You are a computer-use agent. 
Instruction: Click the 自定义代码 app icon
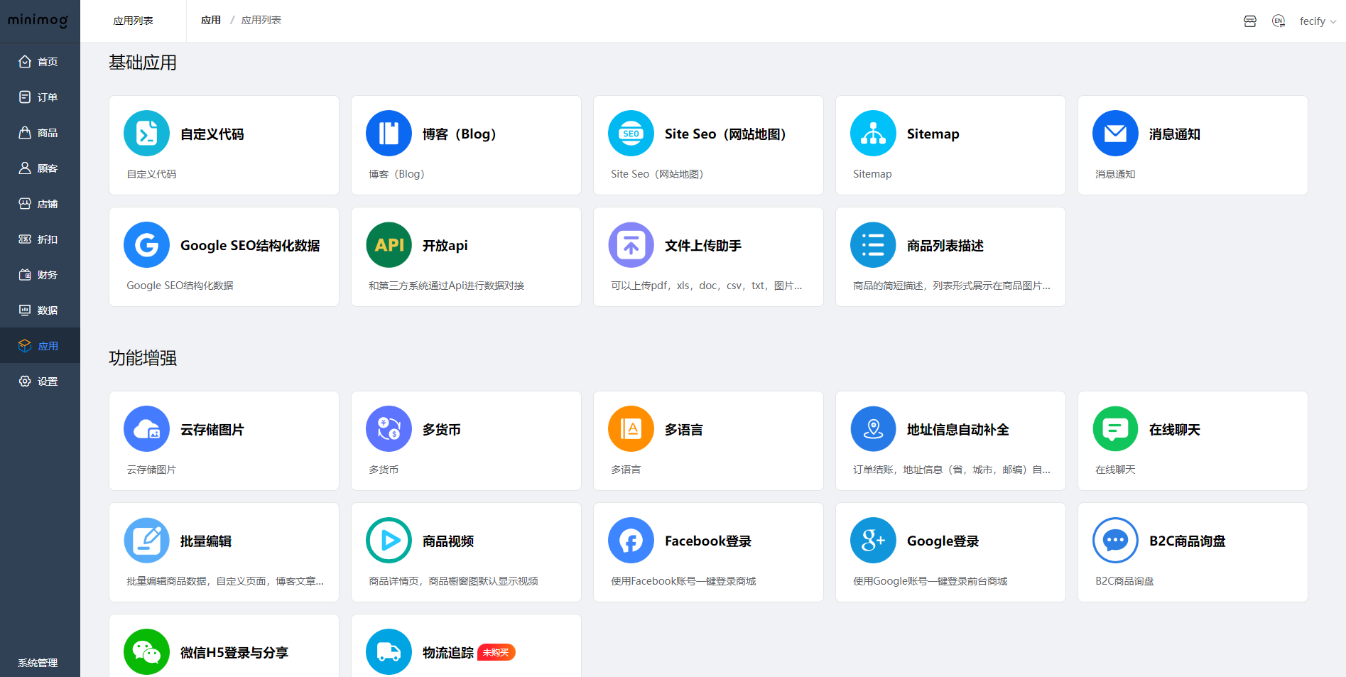pos(146,134)
